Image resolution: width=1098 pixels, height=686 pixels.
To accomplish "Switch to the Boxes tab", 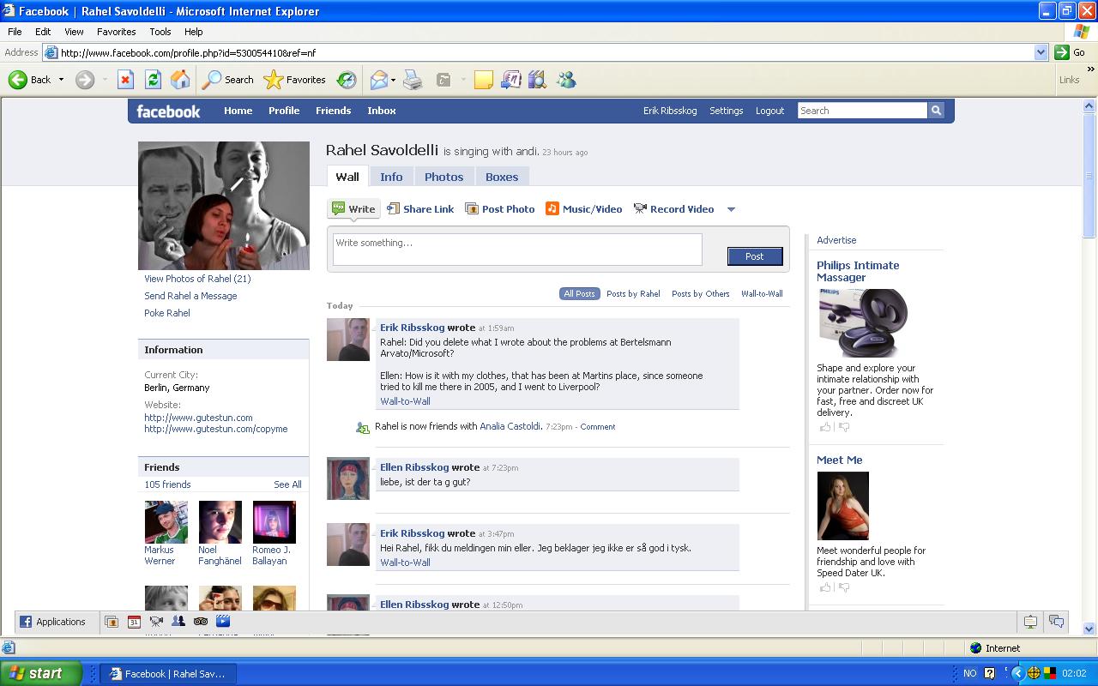I will (x=502, y=177).
